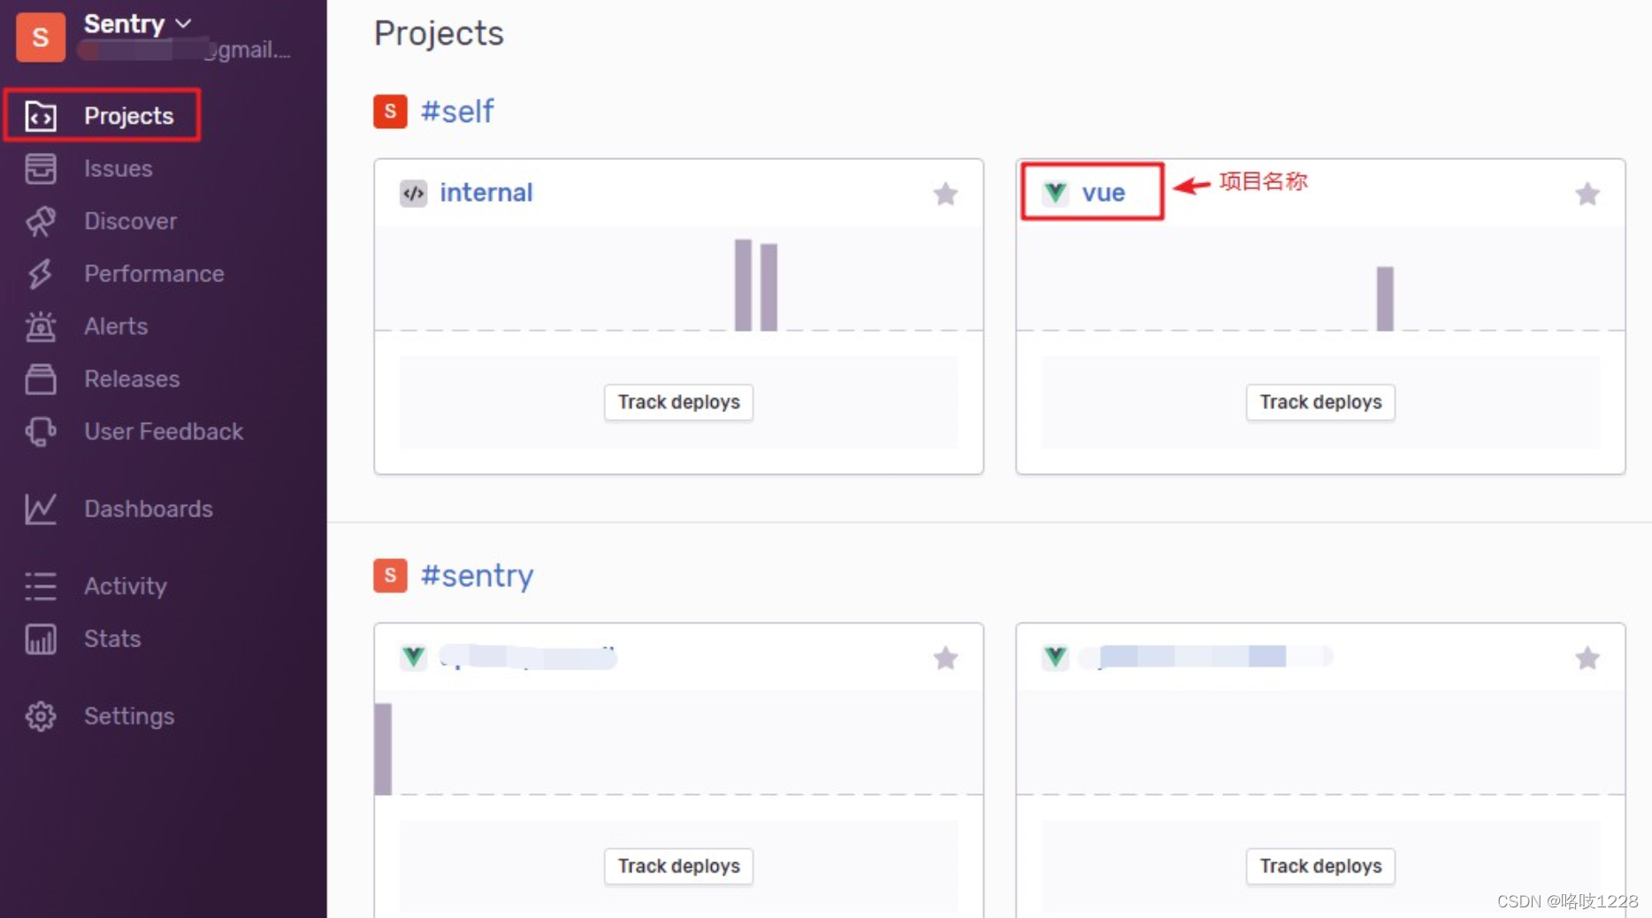
Task: Click the Stats bar chart icon
Action: coord(41,639)
